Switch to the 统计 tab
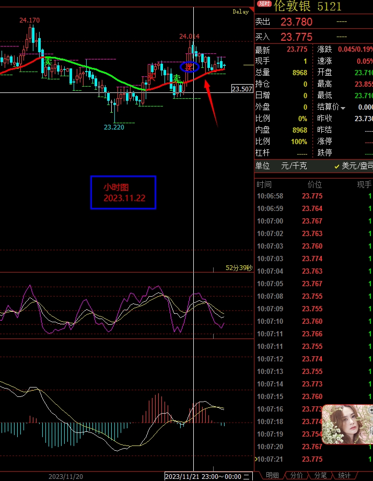This screenshot has height=481, width=373. click(x=344, y=475)
